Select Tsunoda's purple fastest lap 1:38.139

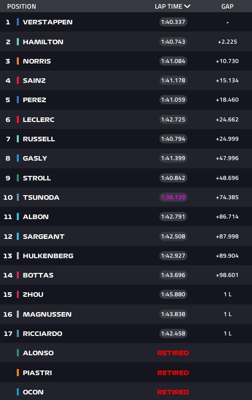coord(173,197)
